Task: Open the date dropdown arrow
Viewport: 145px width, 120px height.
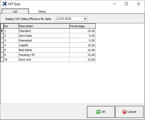Action: 85,19
